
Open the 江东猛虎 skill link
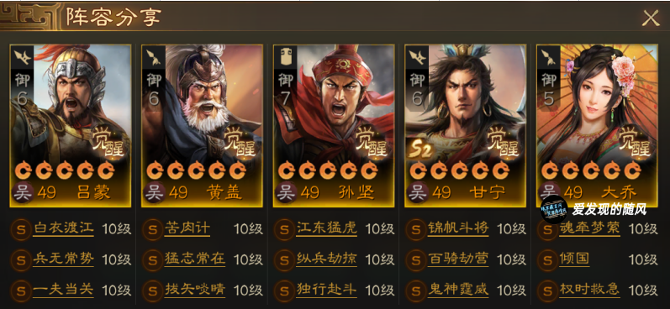click(326, 228)
